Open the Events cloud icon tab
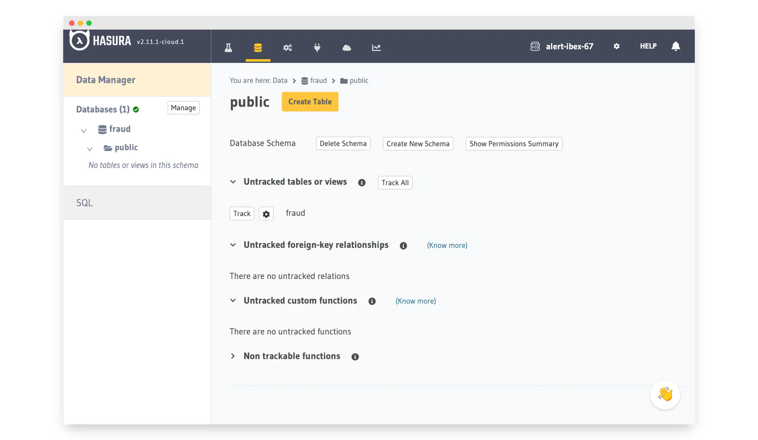The height and width of the screenshot is (440, 758). [x=347, y=47]
